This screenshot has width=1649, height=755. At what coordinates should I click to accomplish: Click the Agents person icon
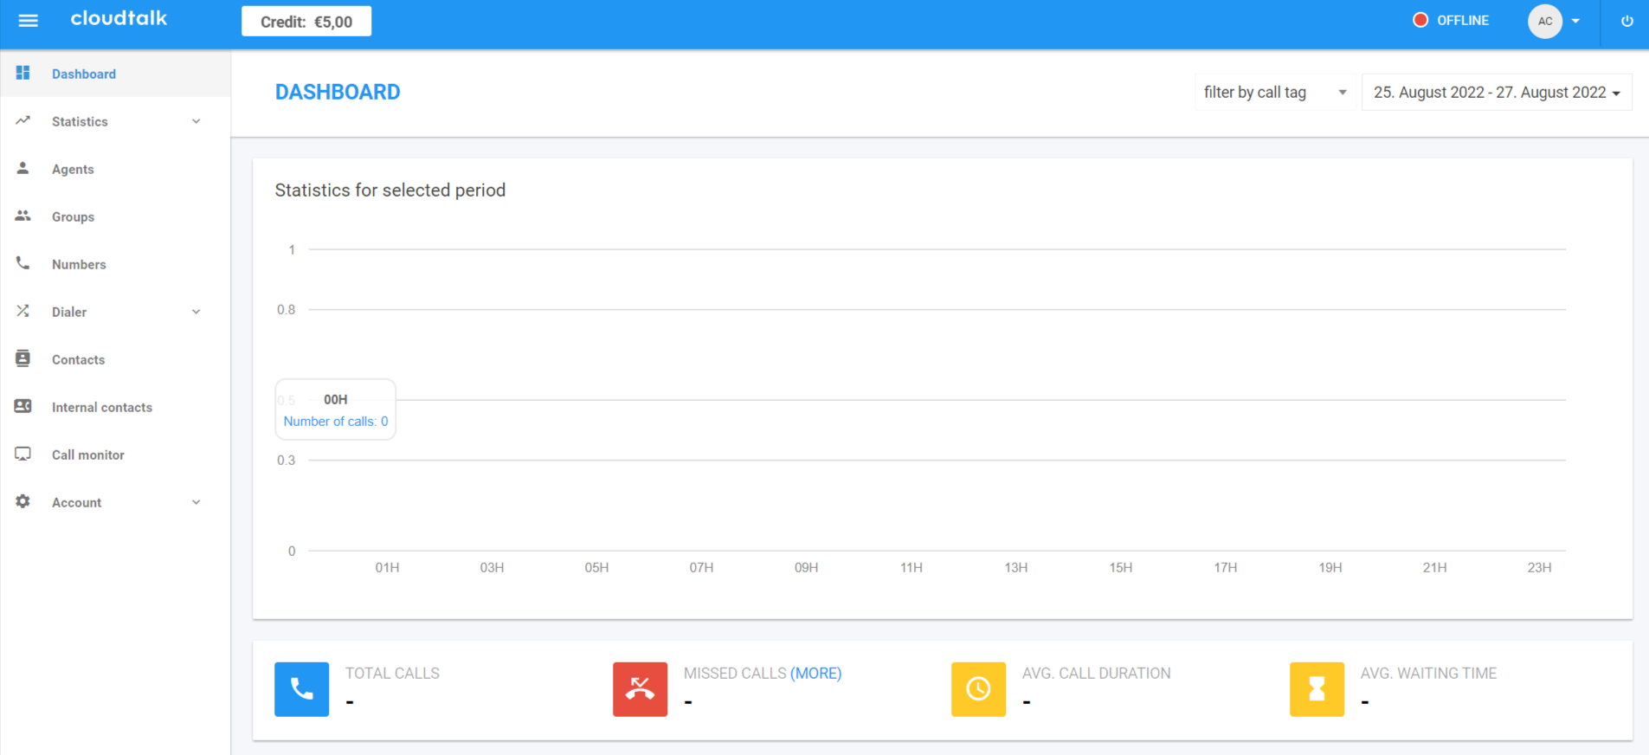pyautogui.click(x=23, y=168)
